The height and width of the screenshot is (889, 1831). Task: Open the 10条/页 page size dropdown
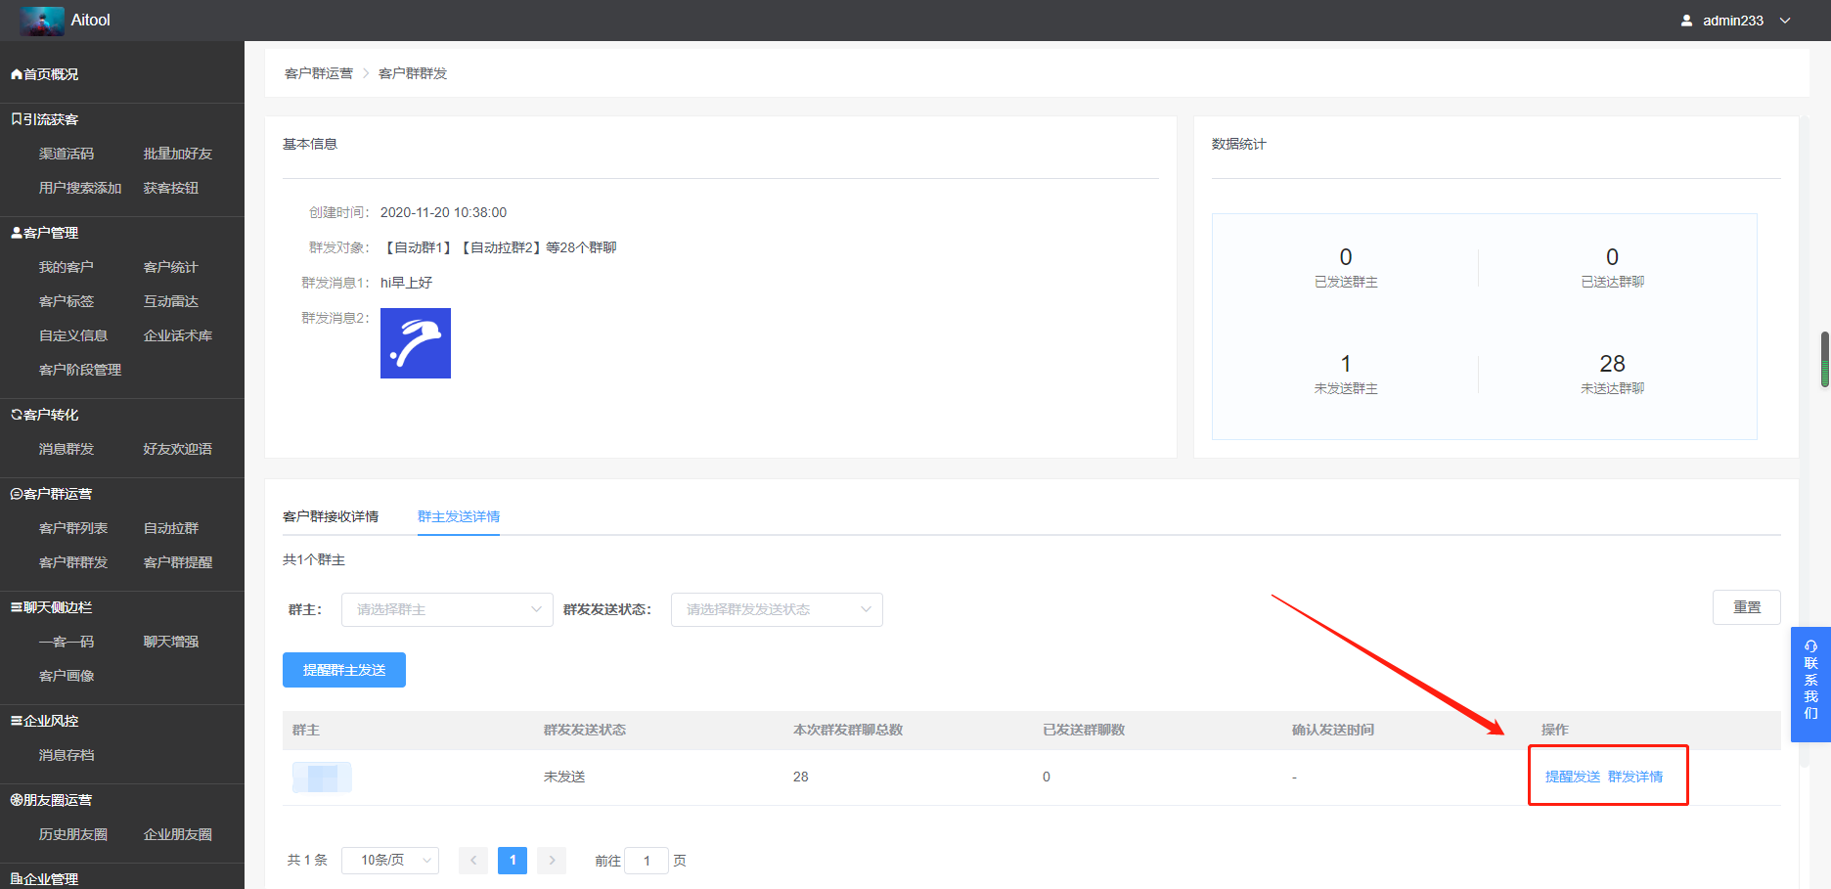click(x=390, y=861)
